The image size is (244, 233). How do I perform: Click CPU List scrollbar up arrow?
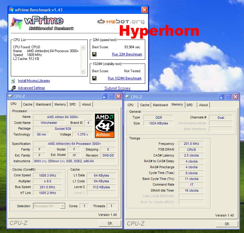(x=83, y=47)
